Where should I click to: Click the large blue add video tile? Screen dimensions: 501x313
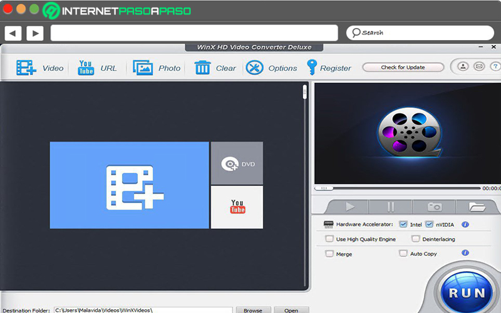click(130, 185)
